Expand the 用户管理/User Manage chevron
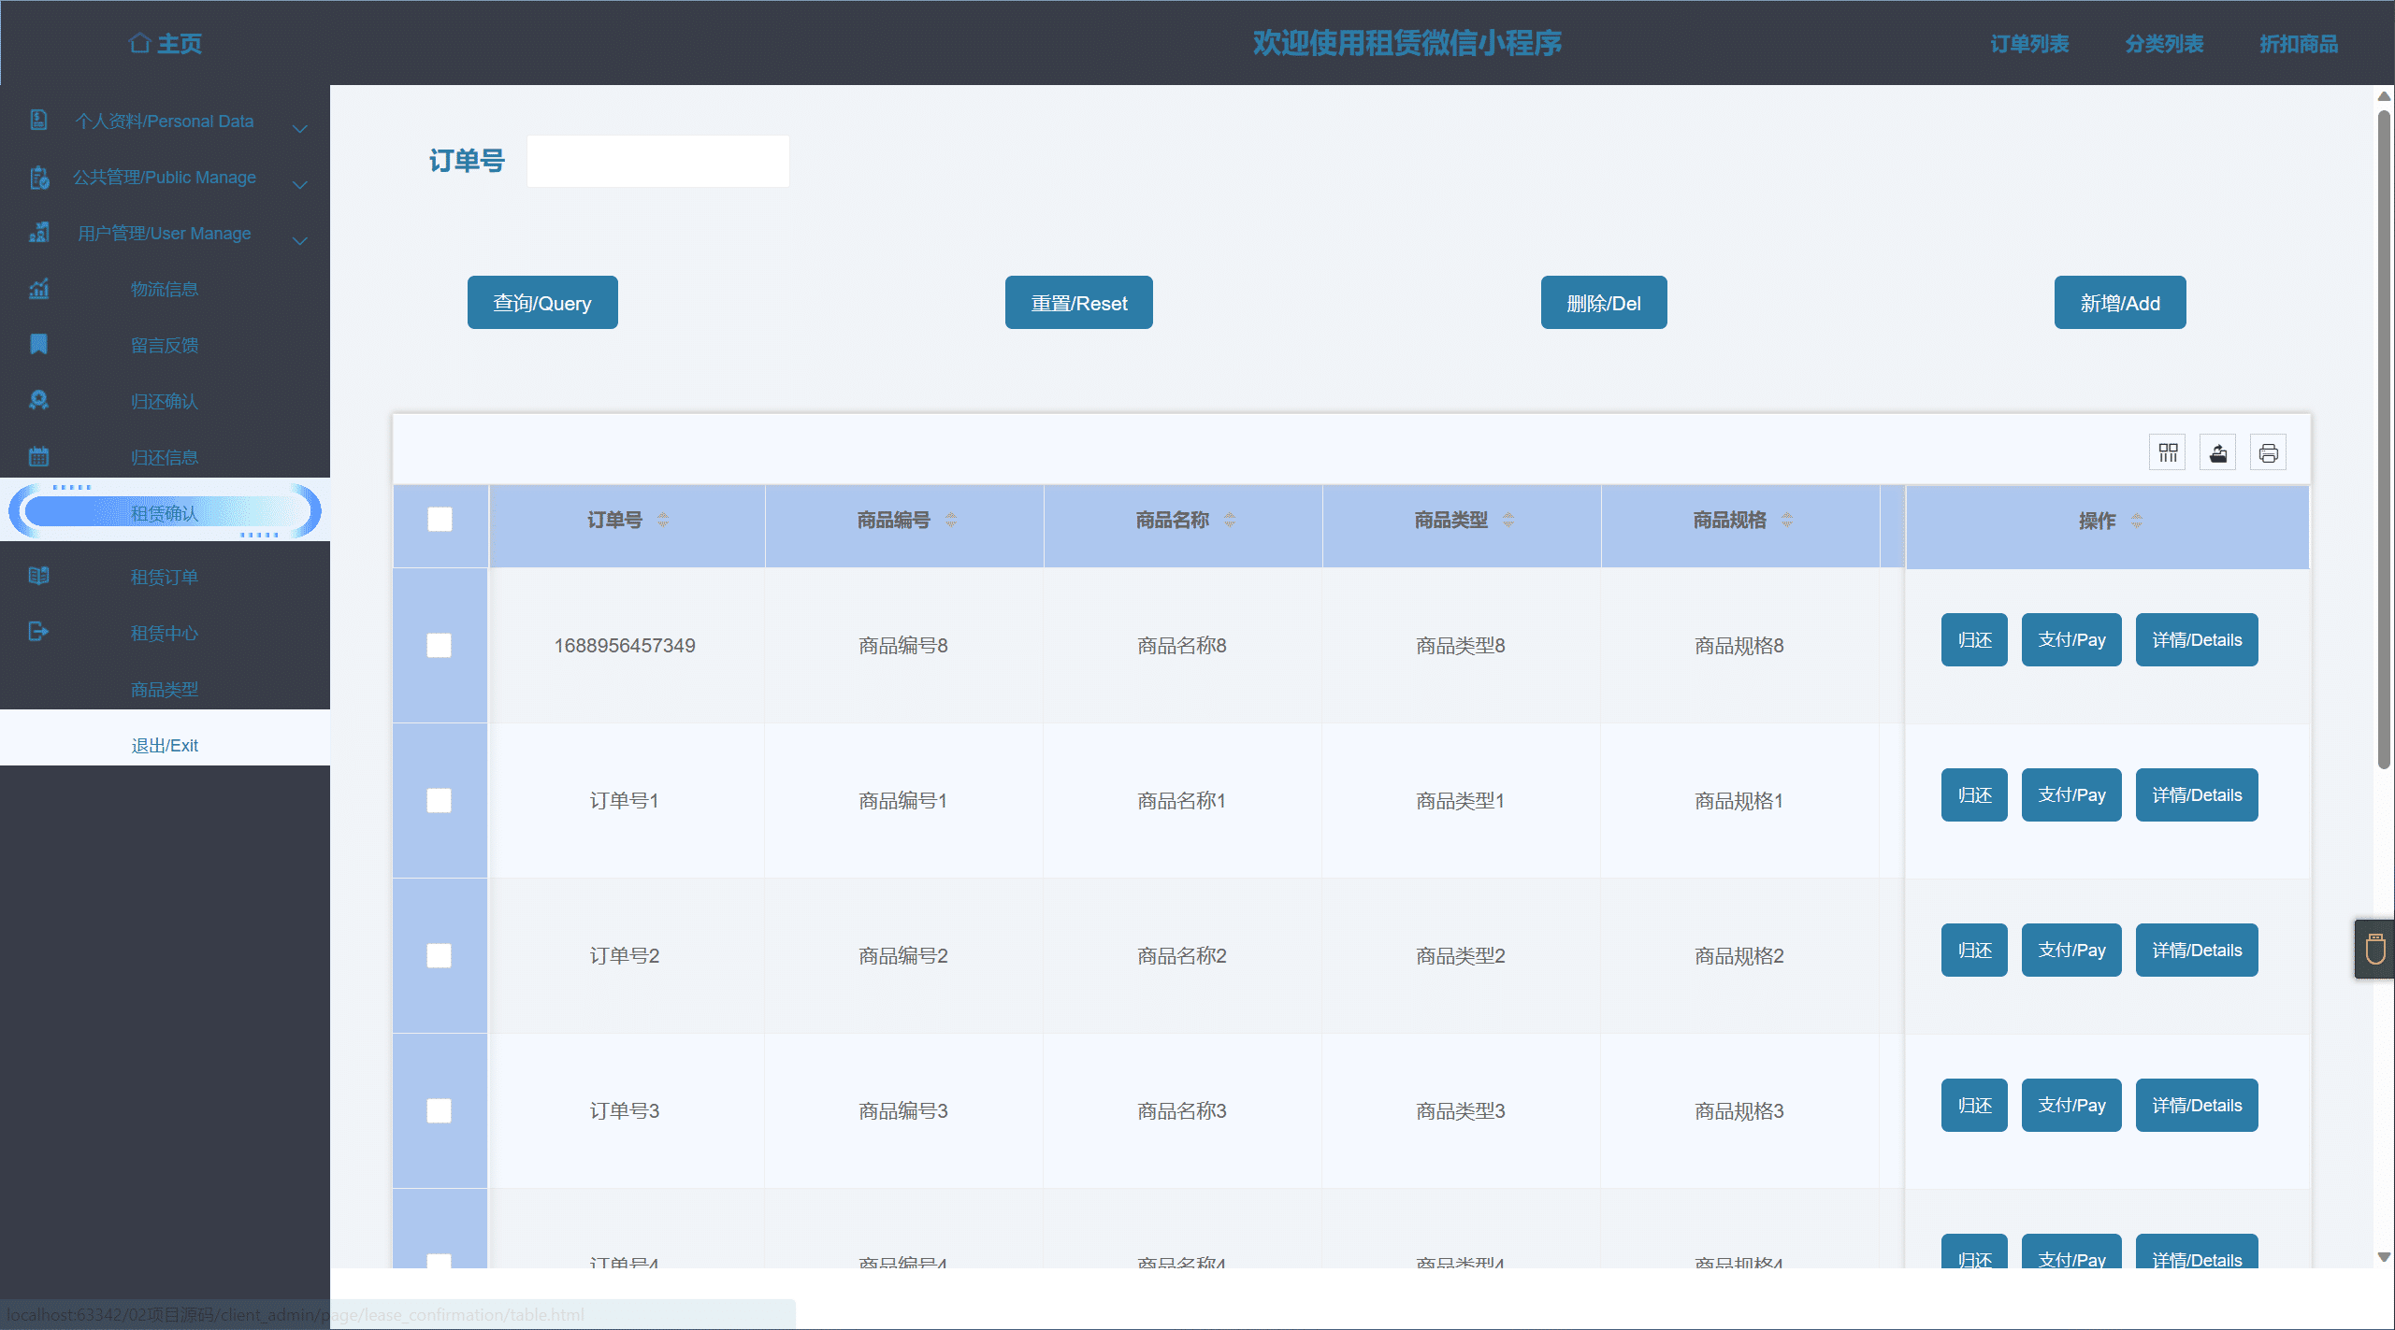 pyautogui.click(x=300, y=240)
